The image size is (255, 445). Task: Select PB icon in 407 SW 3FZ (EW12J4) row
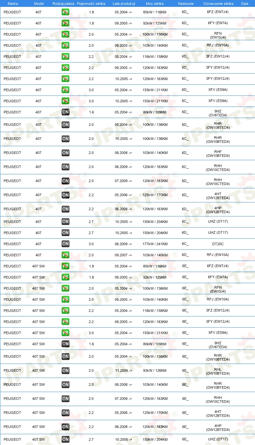pos(66,311)
